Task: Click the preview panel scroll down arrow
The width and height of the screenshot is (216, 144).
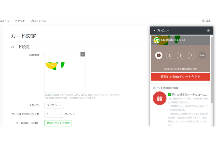Action: [x=212, y=125]
